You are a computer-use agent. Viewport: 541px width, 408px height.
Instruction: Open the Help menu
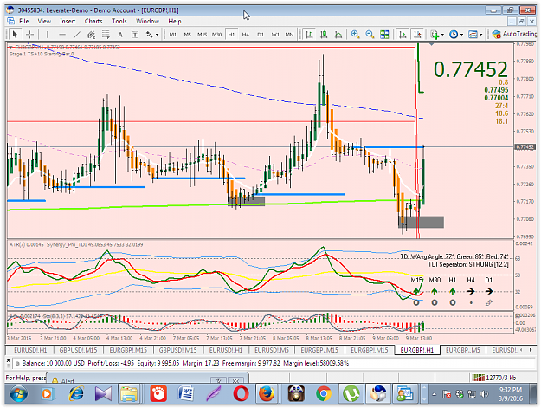175,21
